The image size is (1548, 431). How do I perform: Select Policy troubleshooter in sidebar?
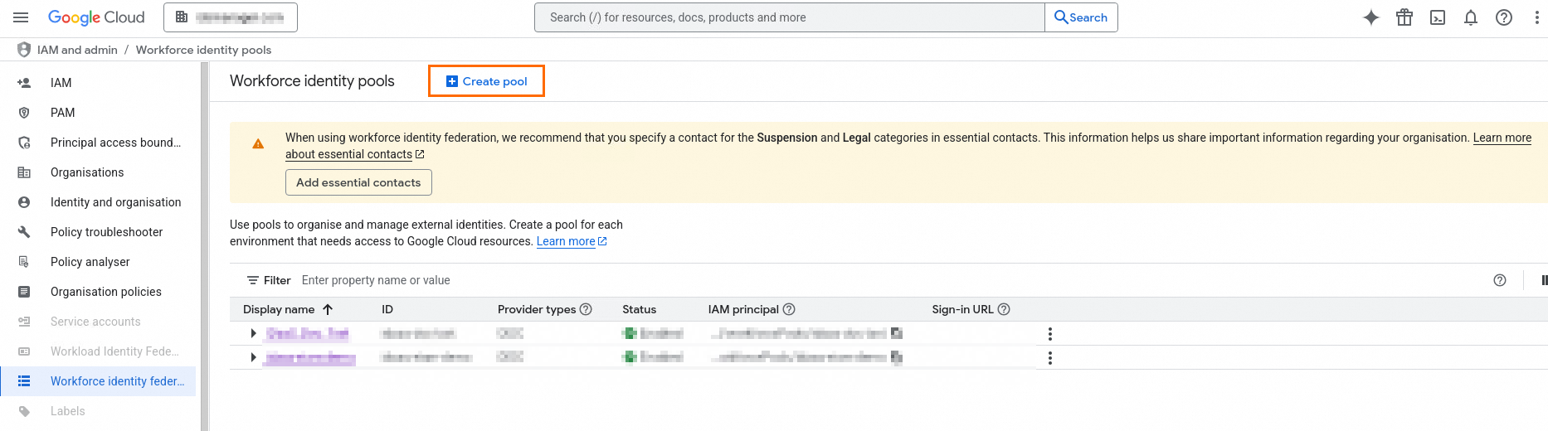106,232
